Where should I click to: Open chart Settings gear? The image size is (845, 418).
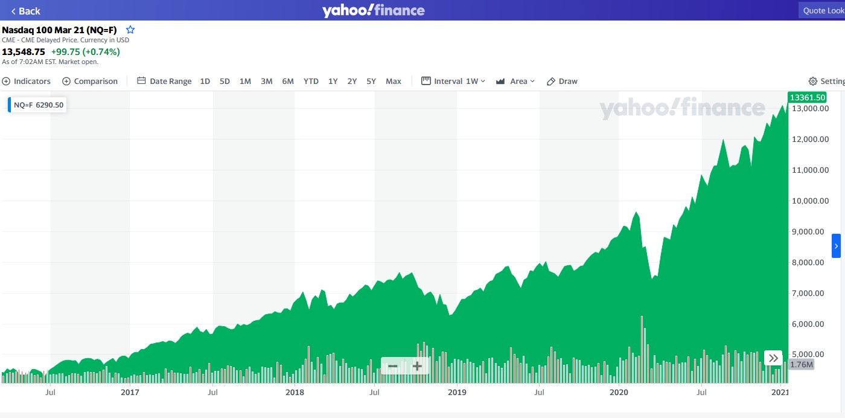click(826, 81)
